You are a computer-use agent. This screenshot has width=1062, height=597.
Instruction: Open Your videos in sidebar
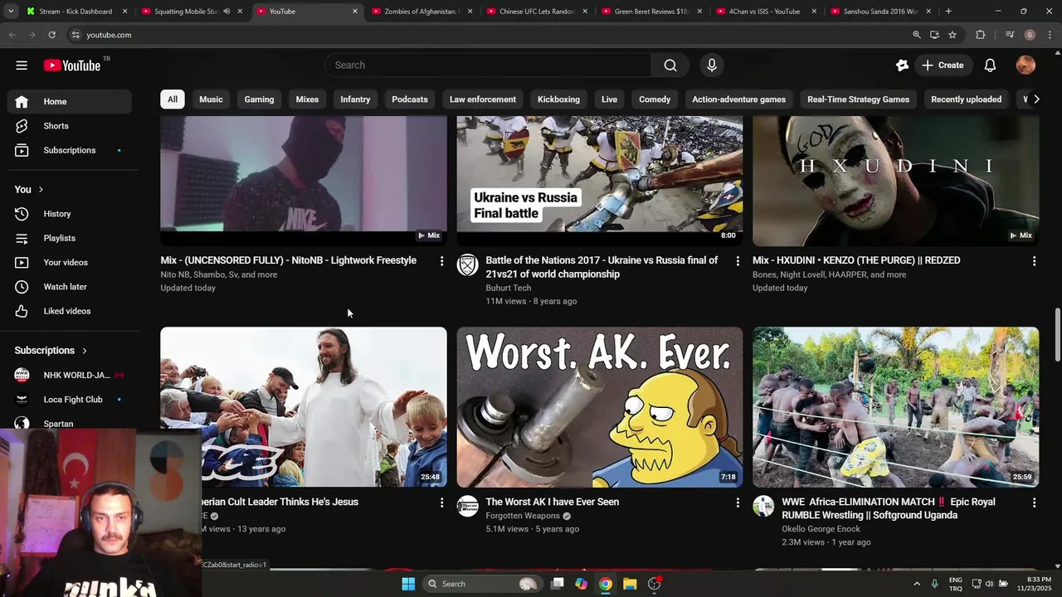pos(70,262)
